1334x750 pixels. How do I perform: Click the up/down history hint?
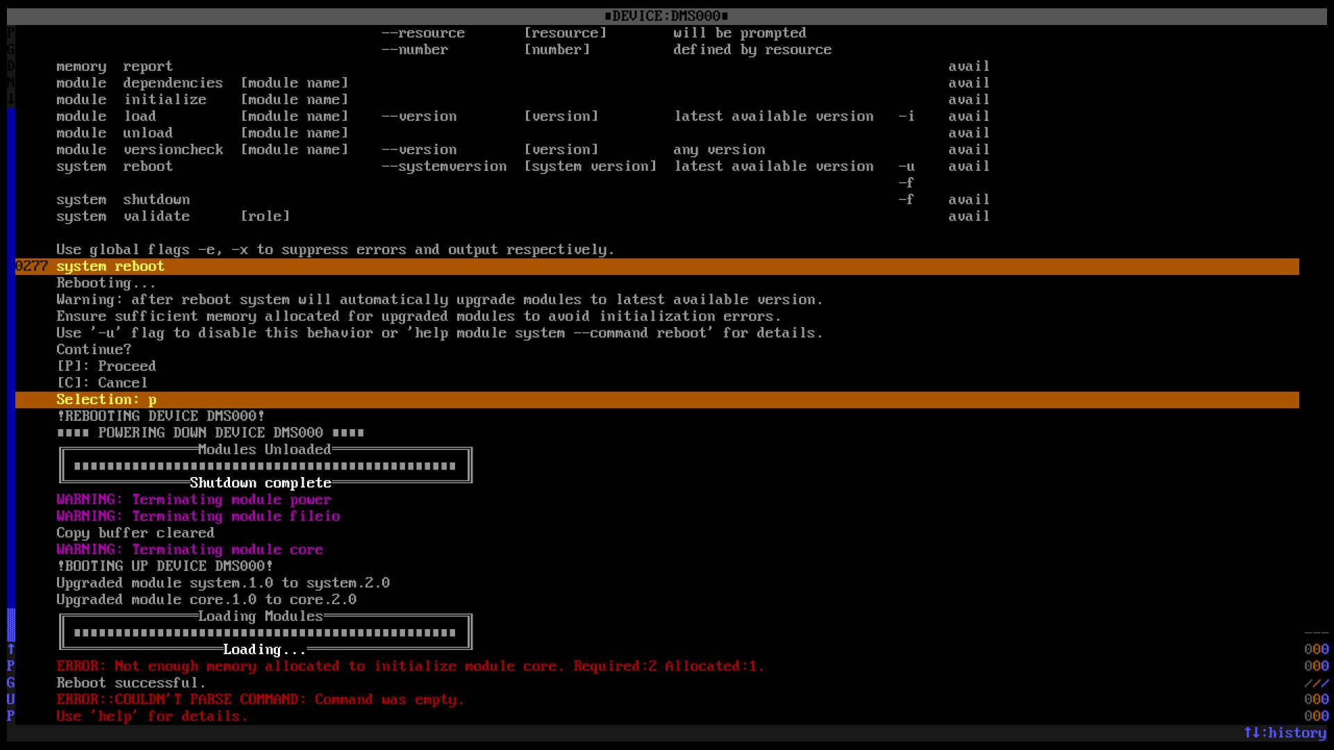[x=1285, y=733]
